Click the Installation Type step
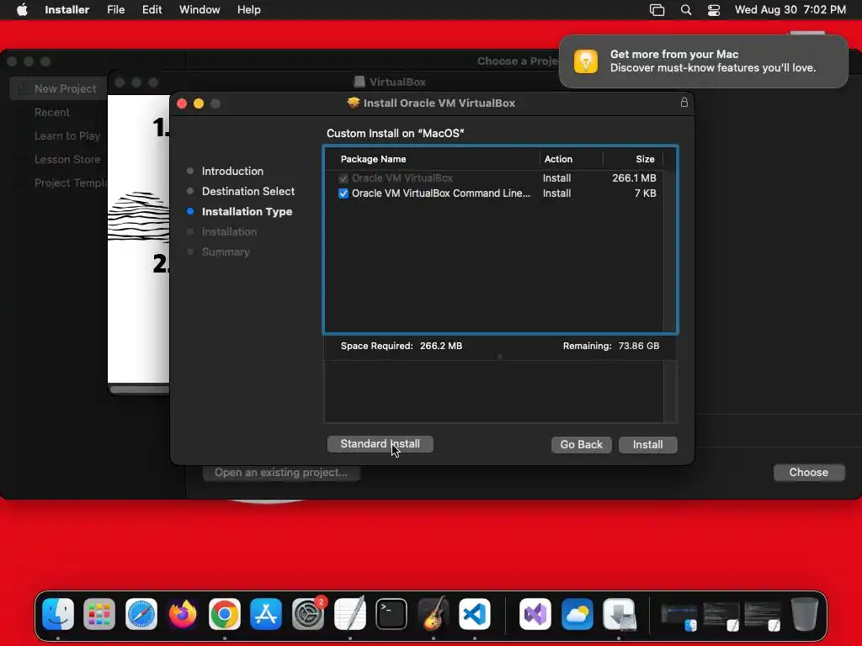 click(x=247, y=211)
